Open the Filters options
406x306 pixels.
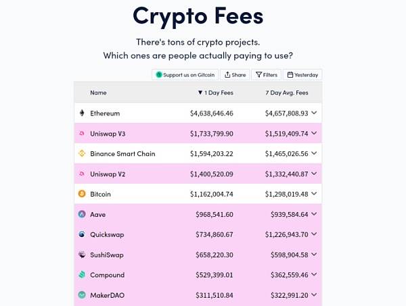point(266,75)
